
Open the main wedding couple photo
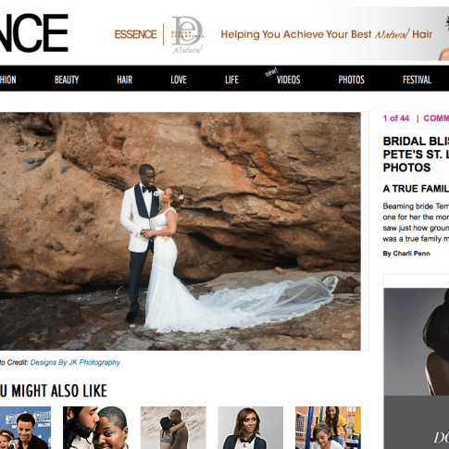(181, 231)
